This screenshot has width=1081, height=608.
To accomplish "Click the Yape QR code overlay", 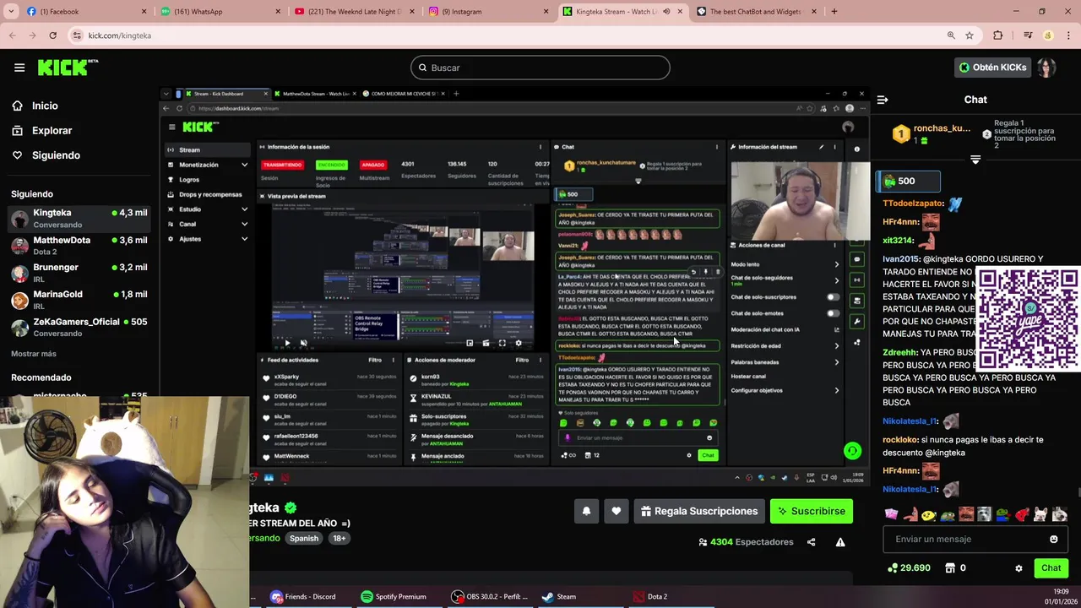I will tap(1028, 319).
